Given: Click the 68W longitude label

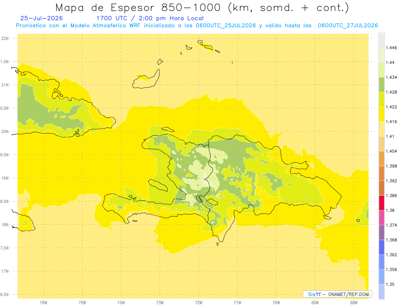Looking at the screenshot, I should click(354, 303).
